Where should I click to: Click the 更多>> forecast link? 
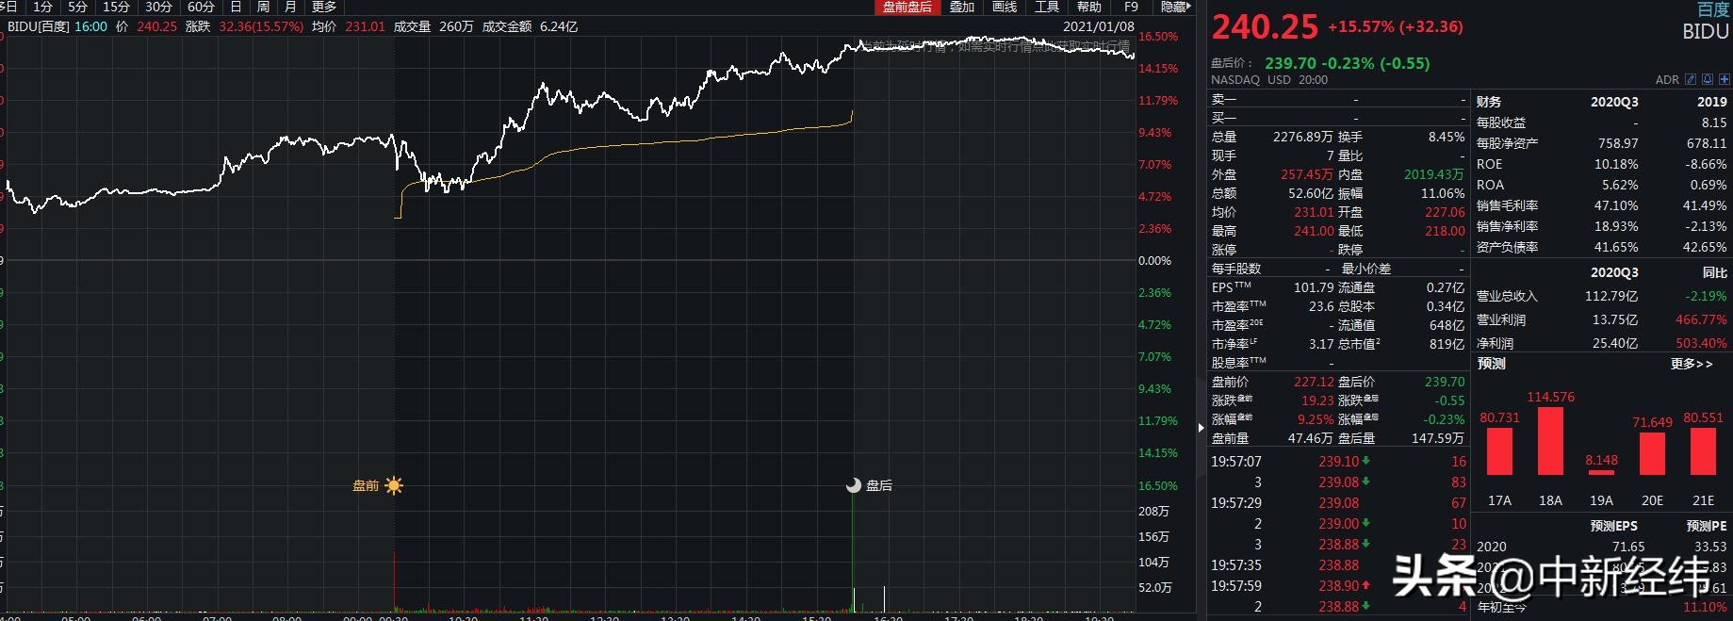coord(1691,364)
